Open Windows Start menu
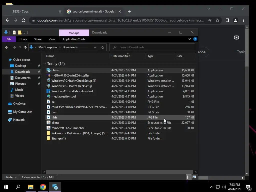This screenshot has height=192, width=256. pyautogui.click(x=6, y=187)
